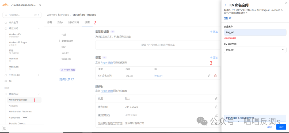The height and width of the screenshot is (133, 289).
Task: Click the 快速搜索 search box
Action: [x=22, y=15]
